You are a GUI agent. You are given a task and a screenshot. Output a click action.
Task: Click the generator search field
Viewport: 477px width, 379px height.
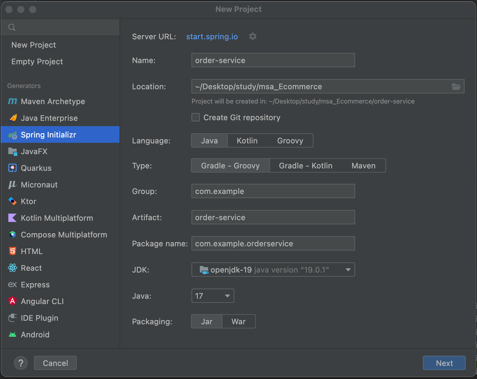(60, 27)
